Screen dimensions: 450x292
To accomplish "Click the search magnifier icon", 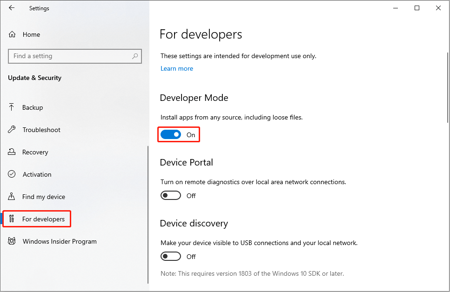I will (x=135, y=56).
